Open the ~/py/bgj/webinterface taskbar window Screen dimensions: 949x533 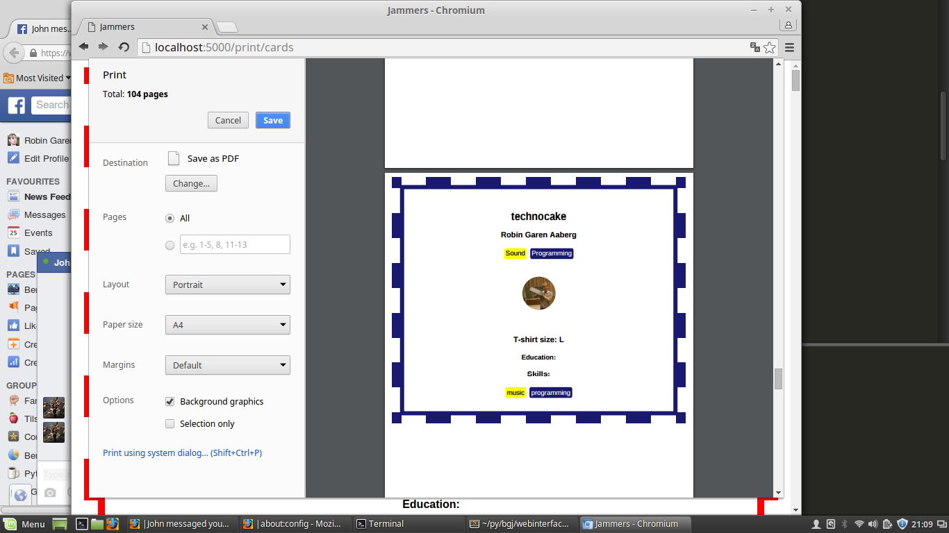(522, 524)
